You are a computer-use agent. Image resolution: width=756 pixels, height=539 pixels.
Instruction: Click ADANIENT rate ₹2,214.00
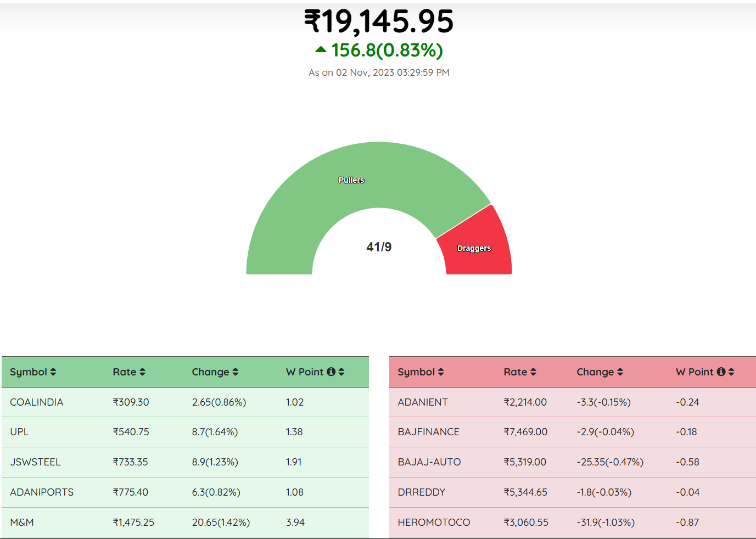pos(525,402)
